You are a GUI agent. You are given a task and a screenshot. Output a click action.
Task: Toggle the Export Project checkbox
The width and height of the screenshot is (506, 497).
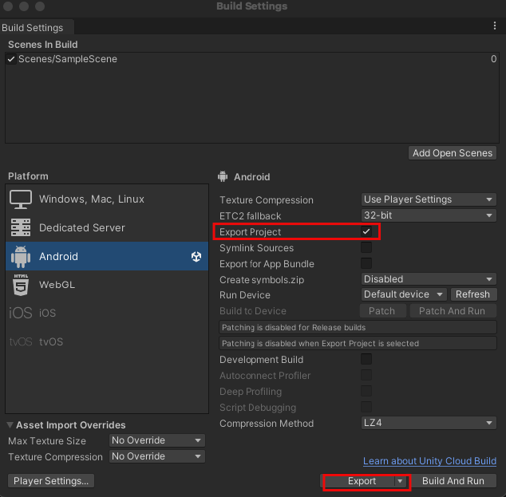[366, 231]
